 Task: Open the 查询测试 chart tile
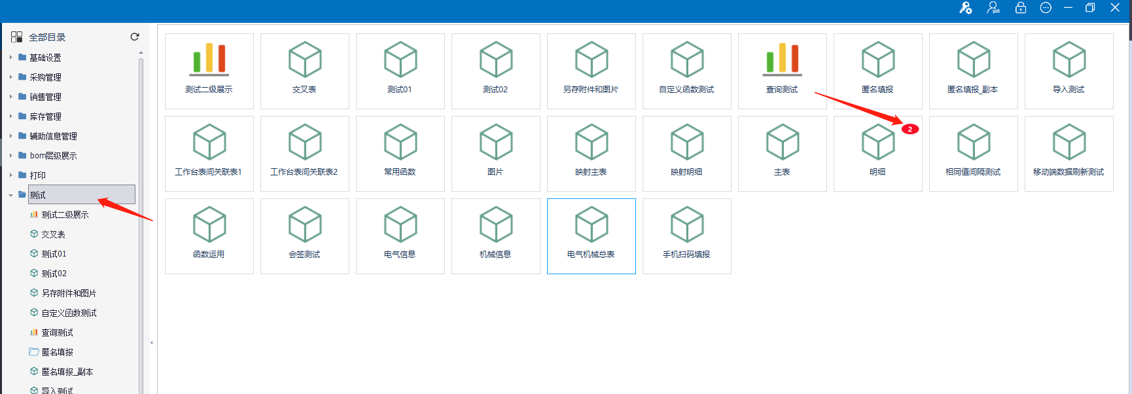tap(782, 71)
